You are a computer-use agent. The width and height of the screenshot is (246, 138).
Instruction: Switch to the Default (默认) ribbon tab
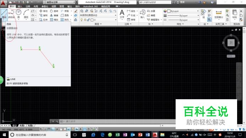12,6
